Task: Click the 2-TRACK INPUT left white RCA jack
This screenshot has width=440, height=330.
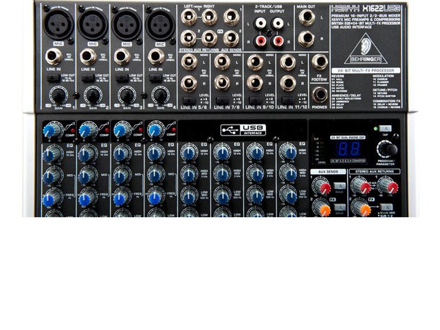Action: 260,23
